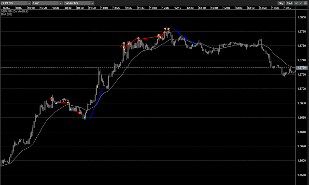
Task: Click the GBP/USD (CandleStick) legend label
Action: click(x=14, y=12)
